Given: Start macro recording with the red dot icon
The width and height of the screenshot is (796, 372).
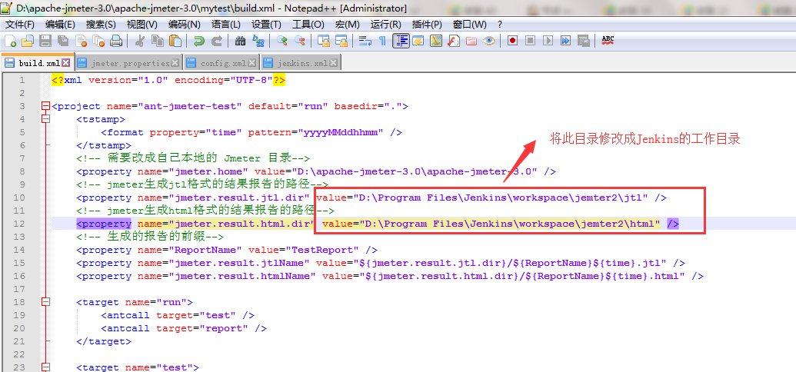Looking at the screenshot, I should [512, 41].
